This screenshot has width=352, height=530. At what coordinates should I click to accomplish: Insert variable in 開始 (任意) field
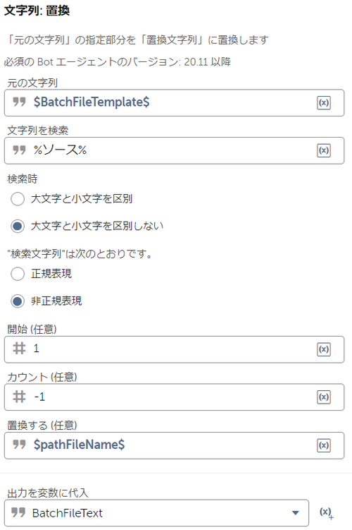click(324, 349)
